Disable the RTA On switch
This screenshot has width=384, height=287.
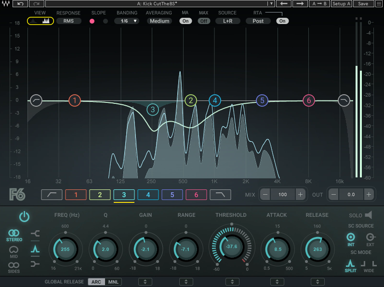pyautogui.click(x=282, y=21)
